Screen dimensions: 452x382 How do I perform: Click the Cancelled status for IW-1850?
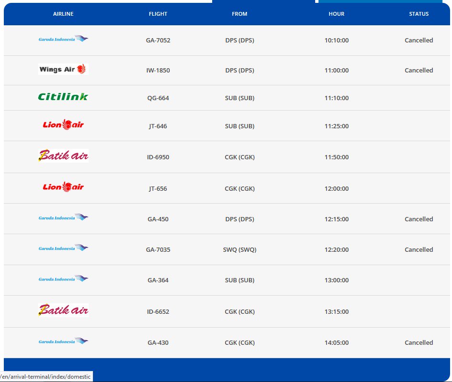pos(419,71)
